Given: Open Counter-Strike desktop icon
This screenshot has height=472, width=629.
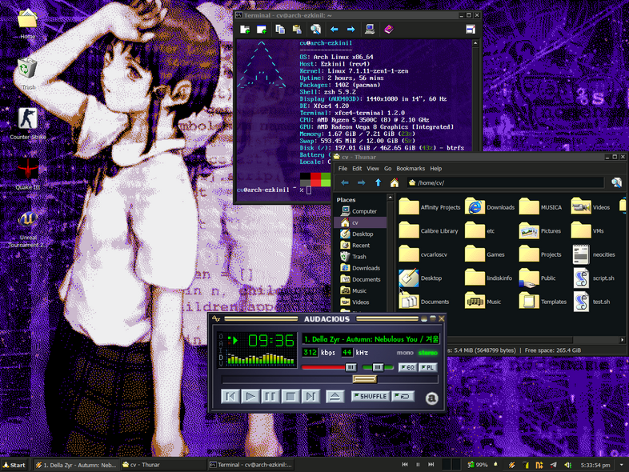Looking at the screenshot, I should coord(28,123).
